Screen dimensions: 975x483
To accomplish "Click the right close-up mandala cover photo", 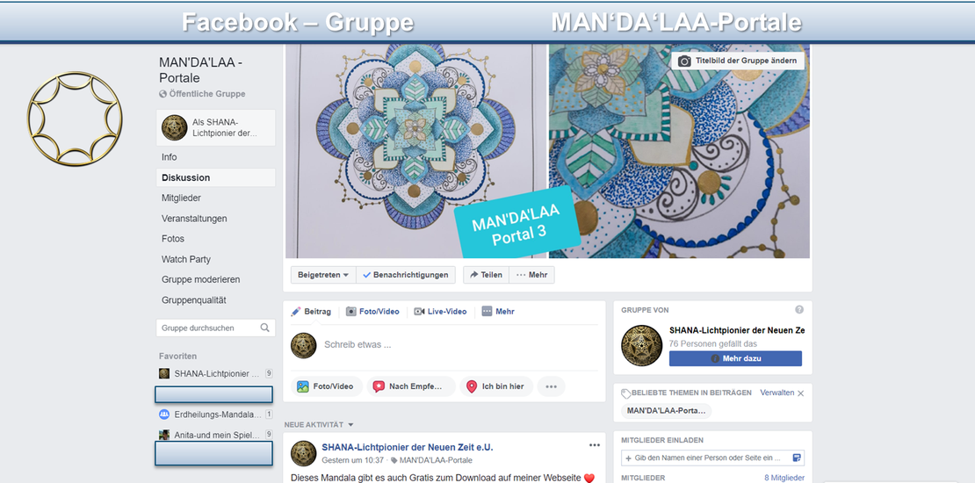I will [x=679, y=150].
